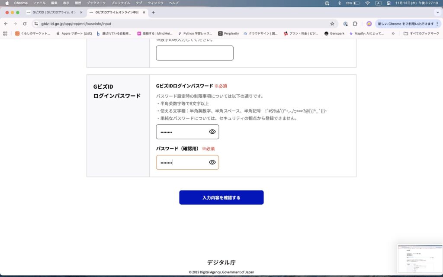Open the apps grid icon in bookmarks bar

[x=5, y=33]
